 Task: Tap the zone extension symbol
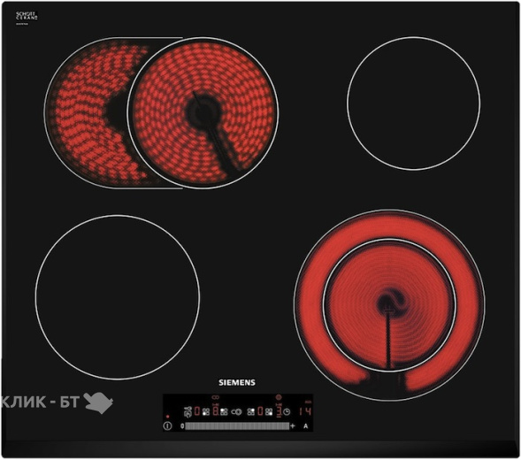[x=236, y=412]
